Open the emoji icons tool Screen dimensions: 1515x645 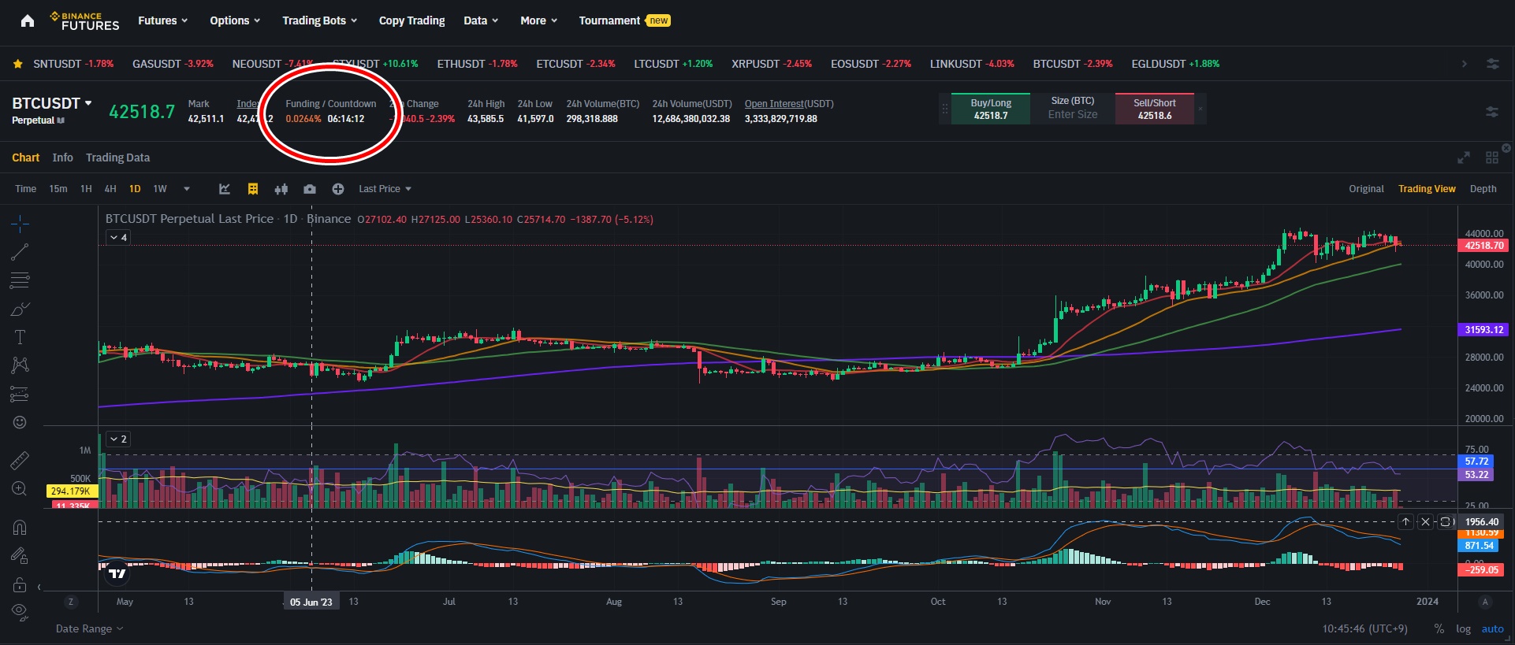point(20,422)
